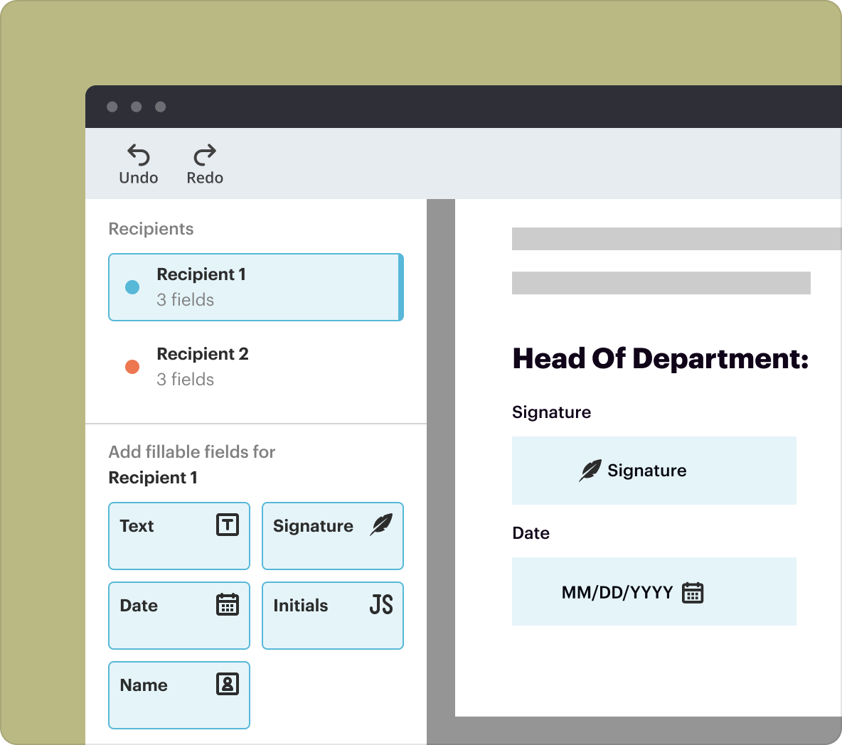Click the feather icon inside the Signature placeholder
Screen dimensions: 842x745
click(x=590, y=470)
